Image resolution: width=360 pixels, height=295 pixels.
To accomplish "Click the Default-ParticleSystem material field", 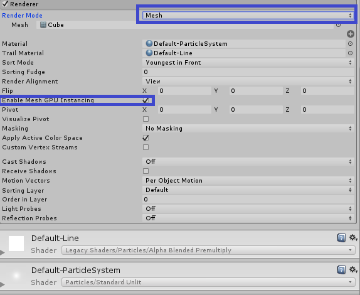I will [x=244, y=44].
